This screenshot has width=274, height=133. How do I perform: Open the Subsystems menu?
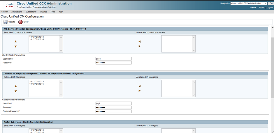(x=31, y=12)
